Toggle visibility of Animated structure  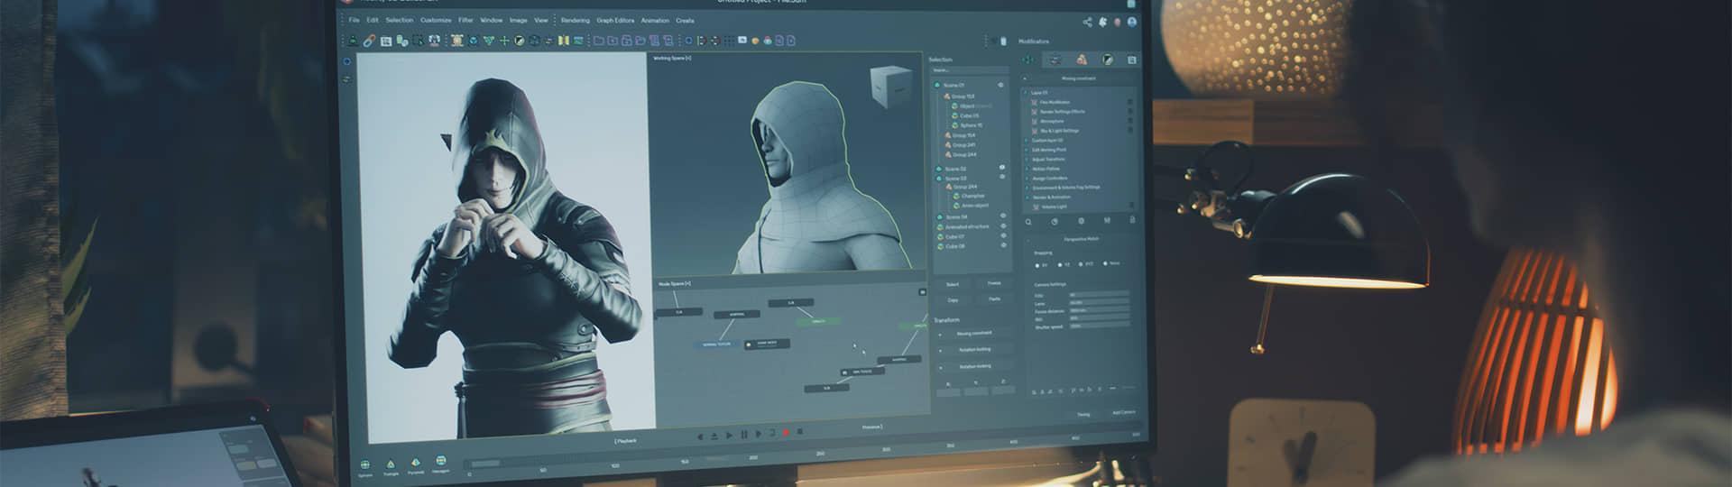[1003, 225]
